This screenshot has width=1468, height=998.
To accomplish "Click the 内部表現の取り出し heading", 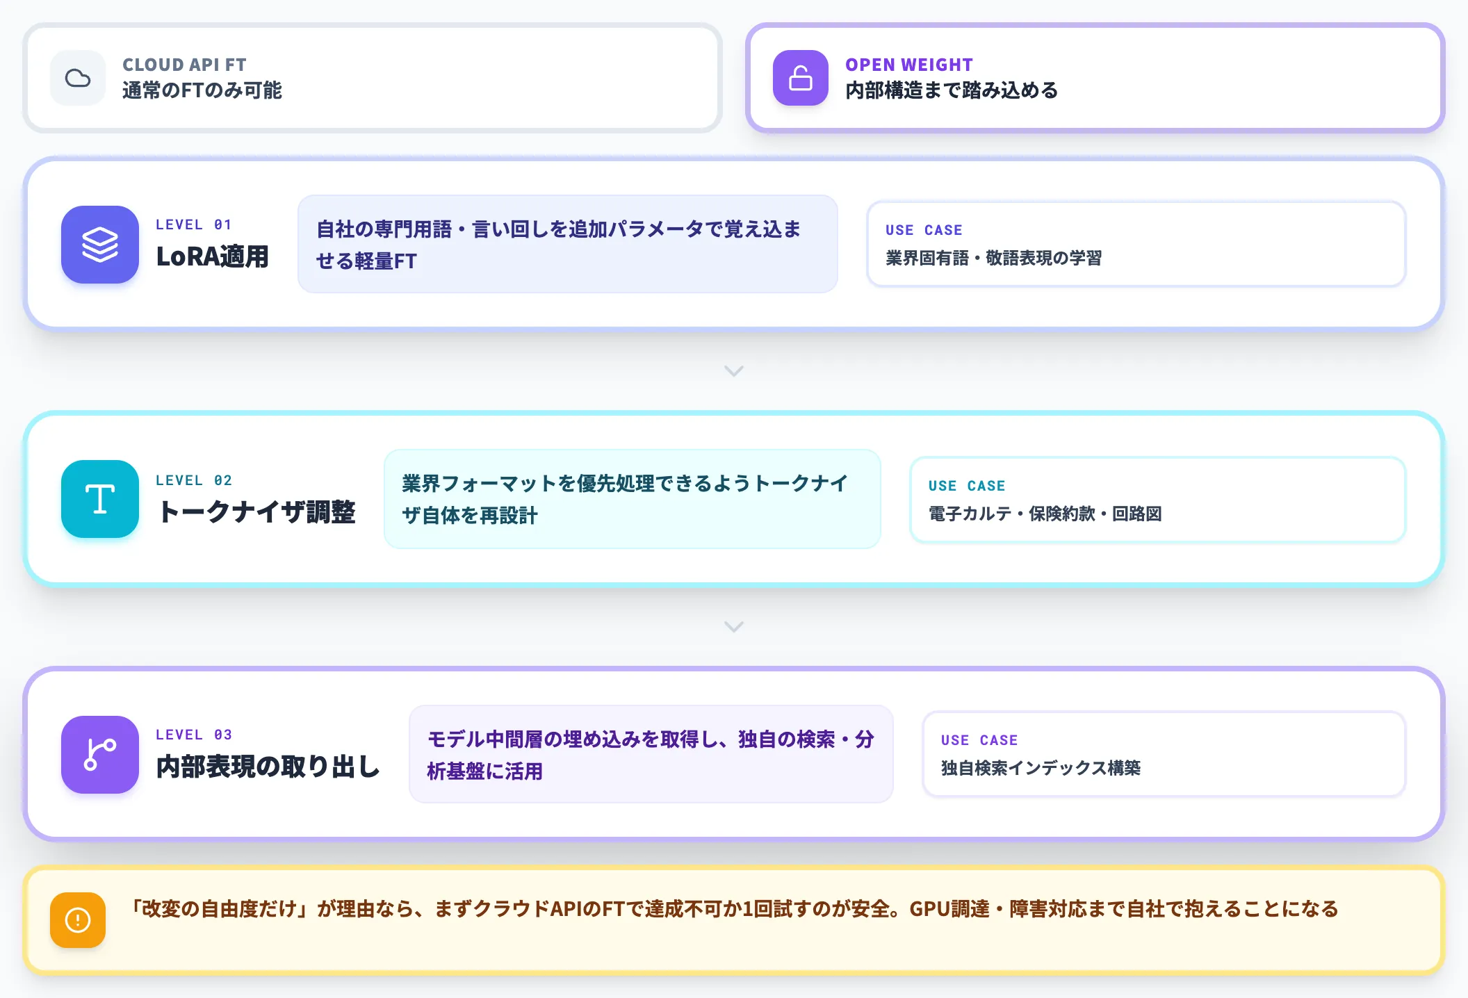I will click(x=268, y=767).
